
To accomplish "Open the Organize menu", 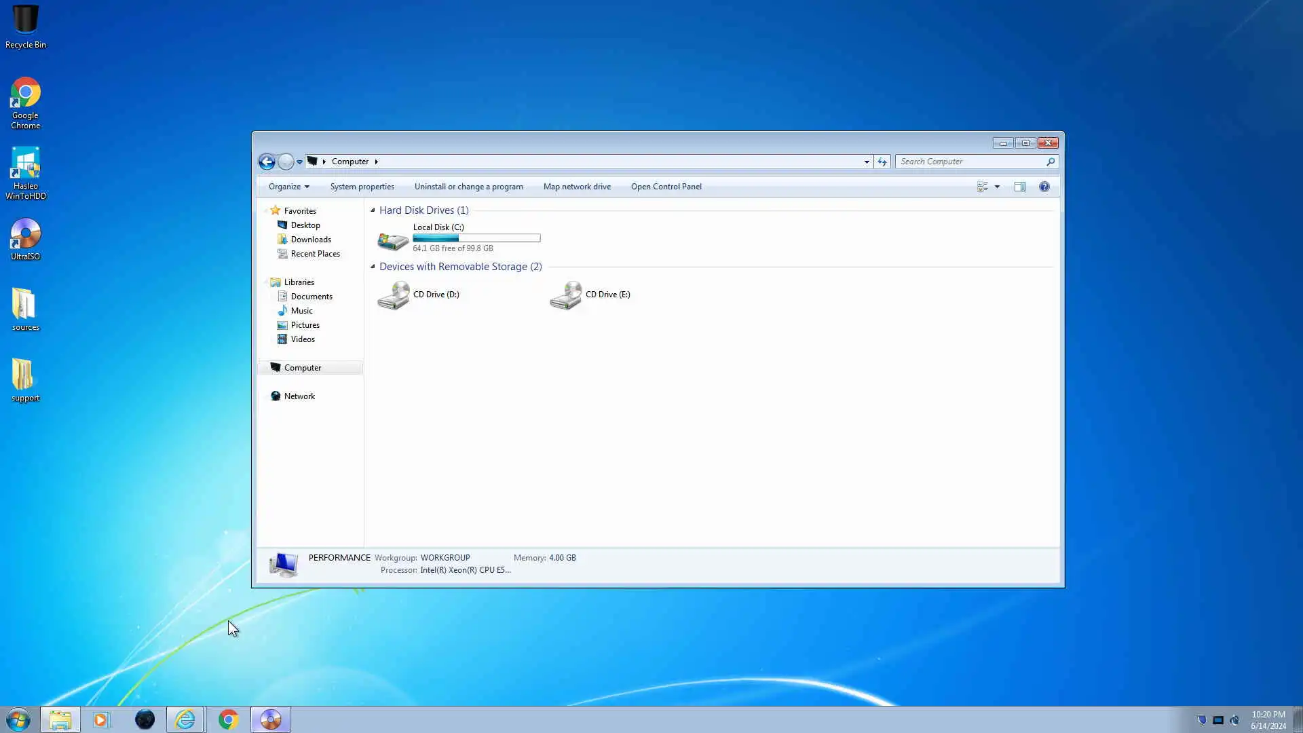I will pos(288,187).
